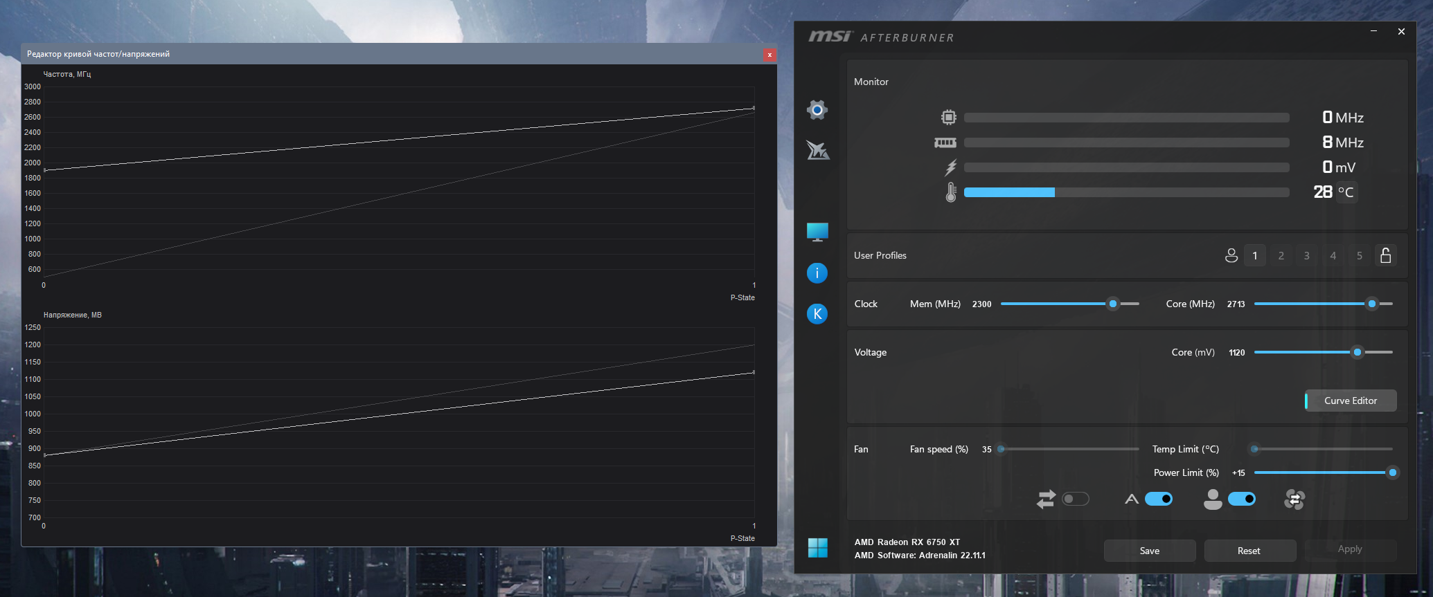Viewport: 1433px width, 597px height.
Task: Click the Windows logo icon in Afterburner sidebar
Action: [818, 548]
